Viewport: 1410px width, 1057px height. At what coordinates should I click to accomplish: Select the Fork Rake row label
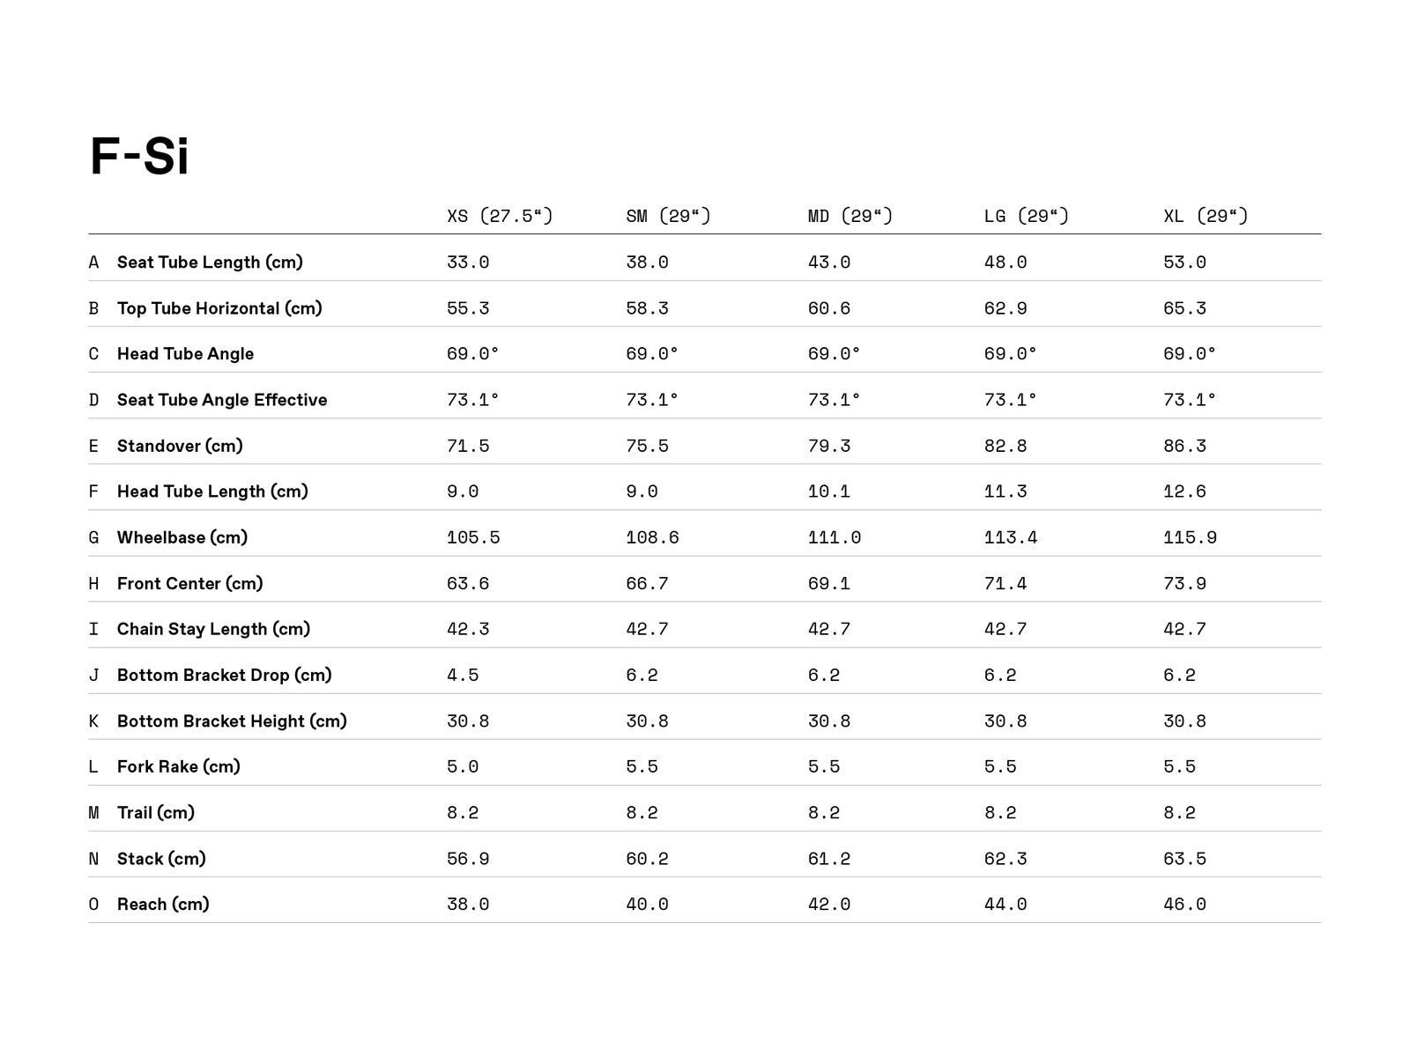tap(179, 766)
